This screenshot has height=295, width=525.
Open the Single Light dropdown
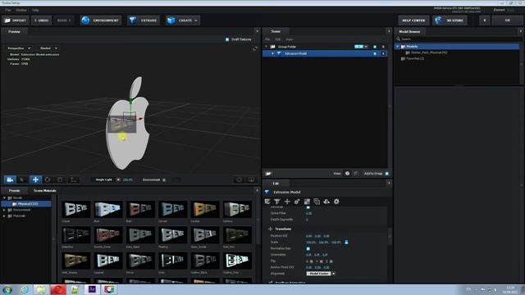coord(106,180)
